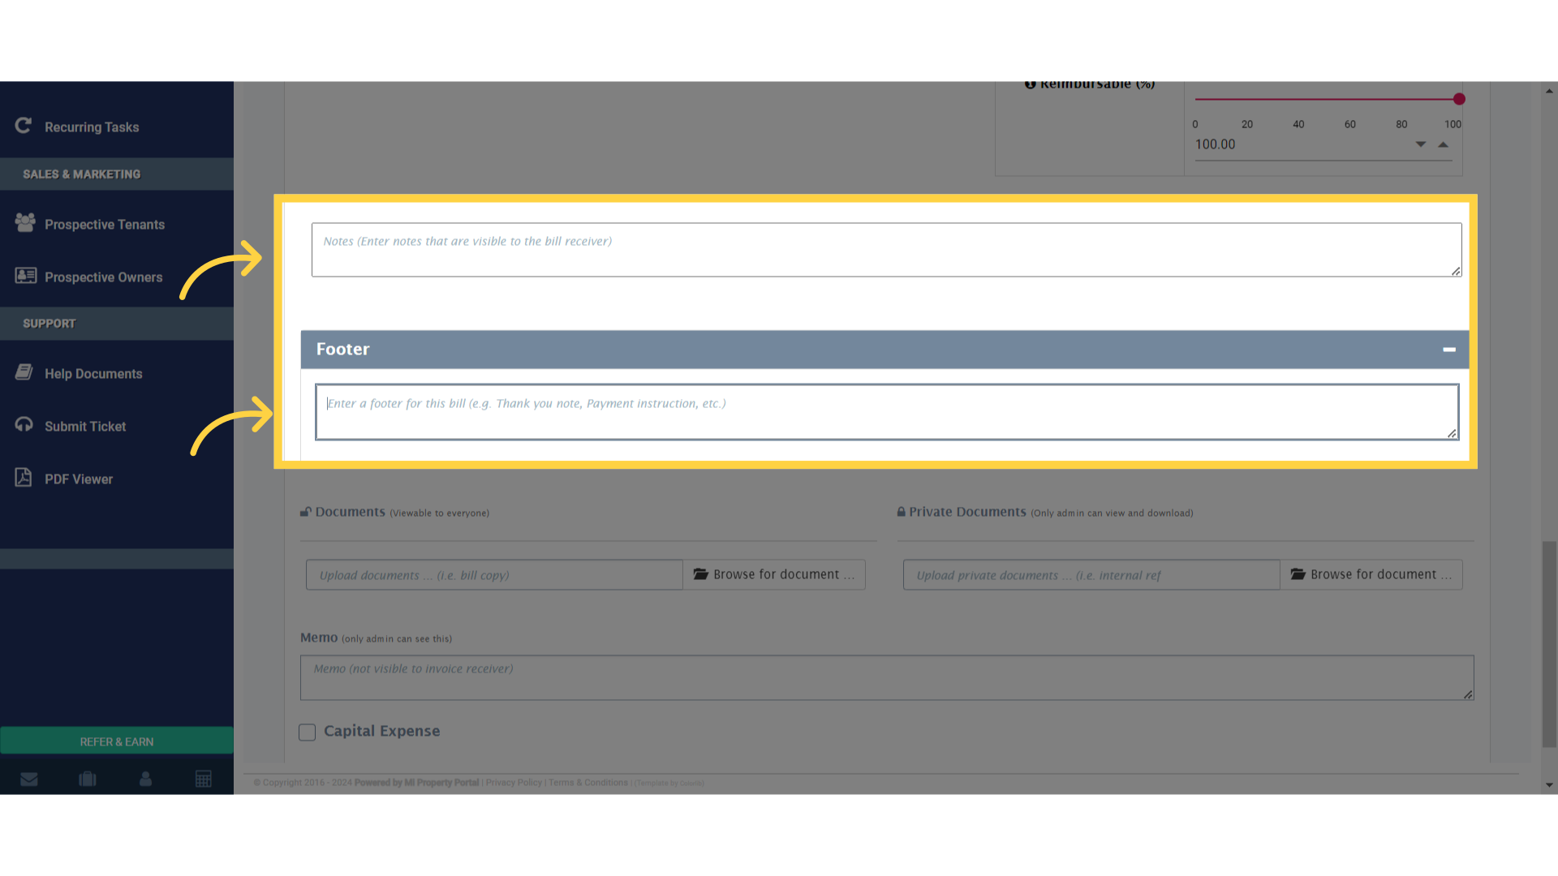
Task: Open the Terms & Conditions link
Action: (588, 783)
